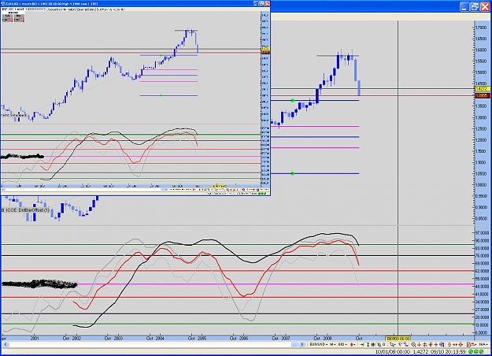This screenshot has height=356, width=492.
Task: Click the middle green status indicator
Action: (476, 351)
